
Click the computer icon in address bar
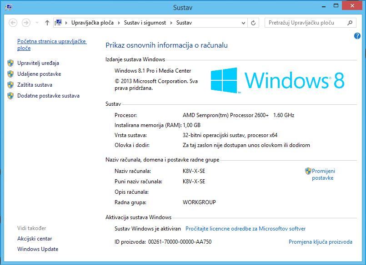tap(58, 23)
